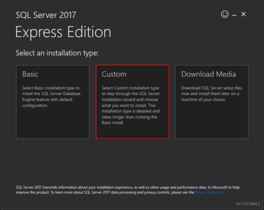Click the 'Select an installation type:' label

click(x=57, y=53)
